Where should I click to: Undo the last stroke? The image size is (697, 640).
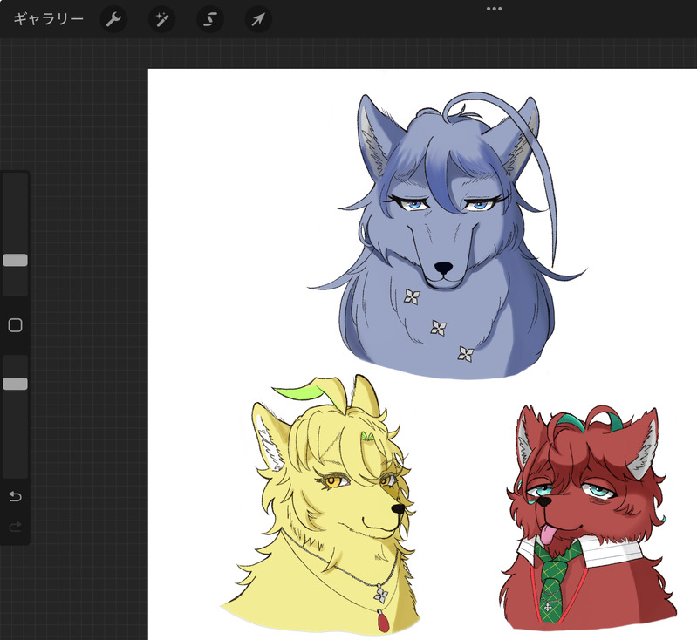(16, 496)
